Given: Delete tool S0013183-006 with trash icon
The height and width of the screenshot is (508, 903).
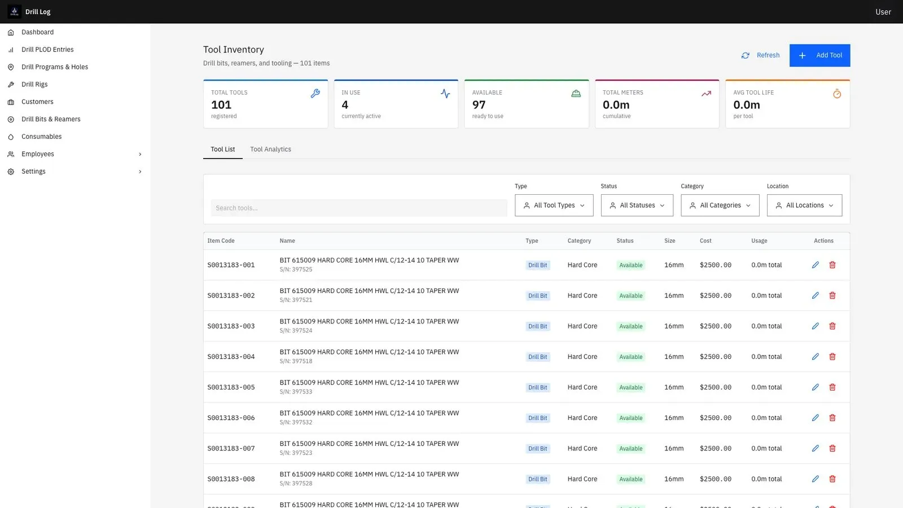Looking at the screenshot, I should point(832,418).
